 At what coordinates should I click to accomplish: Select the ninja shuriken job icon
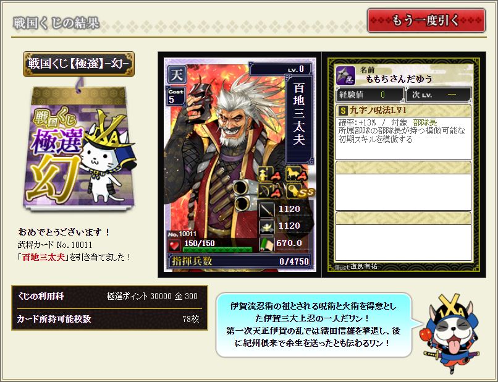pos(345,76)
